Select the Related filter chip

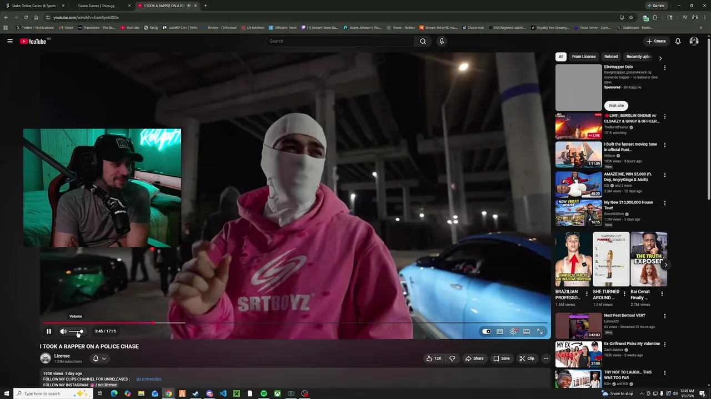611,57
